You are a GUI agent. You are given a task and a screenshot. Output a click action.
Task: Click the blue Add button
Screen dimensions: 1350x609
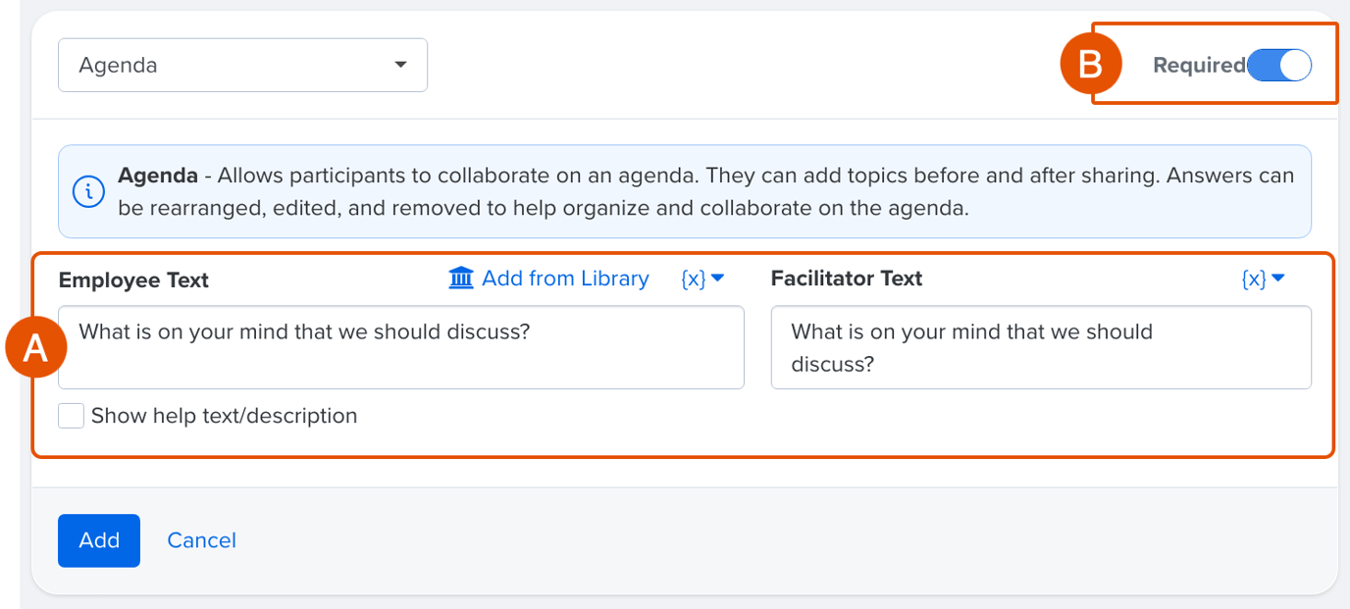coord(99,540)
